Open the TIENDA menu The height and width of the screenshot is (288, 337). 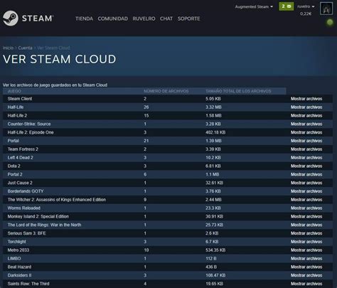click(84, 18)
